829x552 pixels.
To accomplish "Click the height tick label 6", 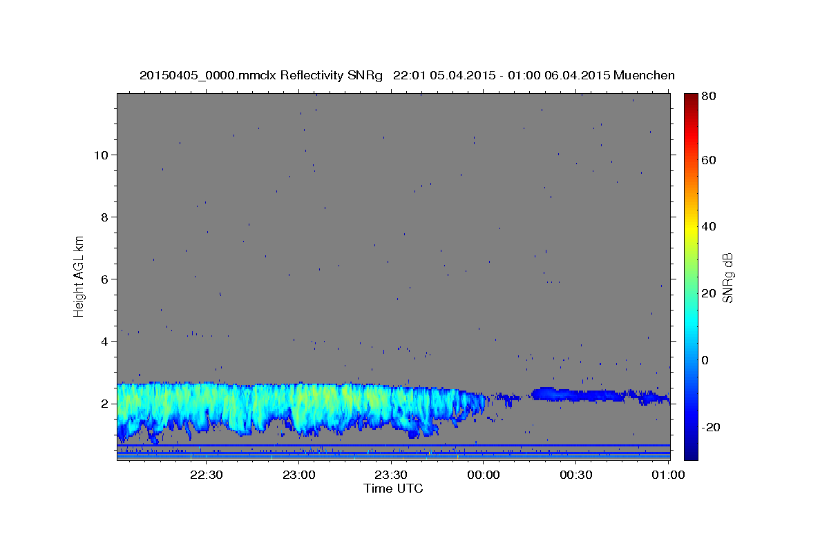I will click(104, 279).
